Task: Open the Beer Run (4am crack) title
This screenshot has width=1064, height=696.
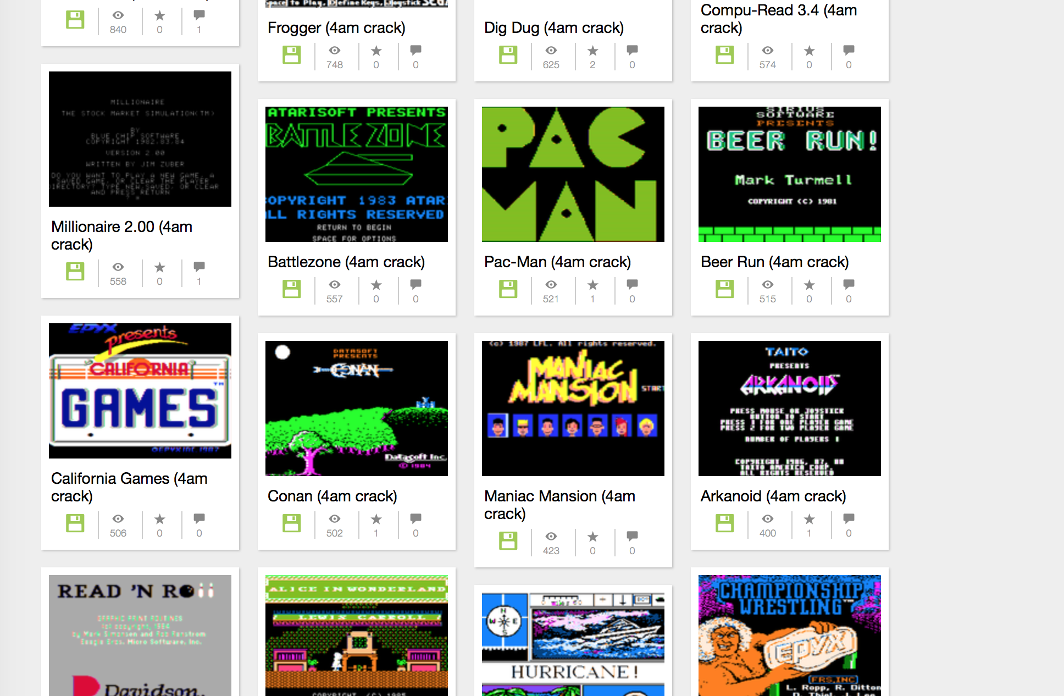Action: pos(774,262)
